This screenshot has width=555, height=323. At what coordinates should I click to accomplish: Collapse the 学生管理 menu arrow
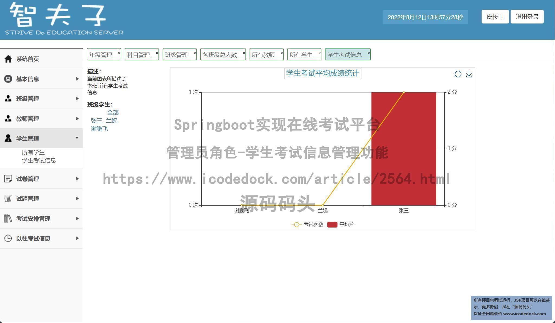point(77,138)
